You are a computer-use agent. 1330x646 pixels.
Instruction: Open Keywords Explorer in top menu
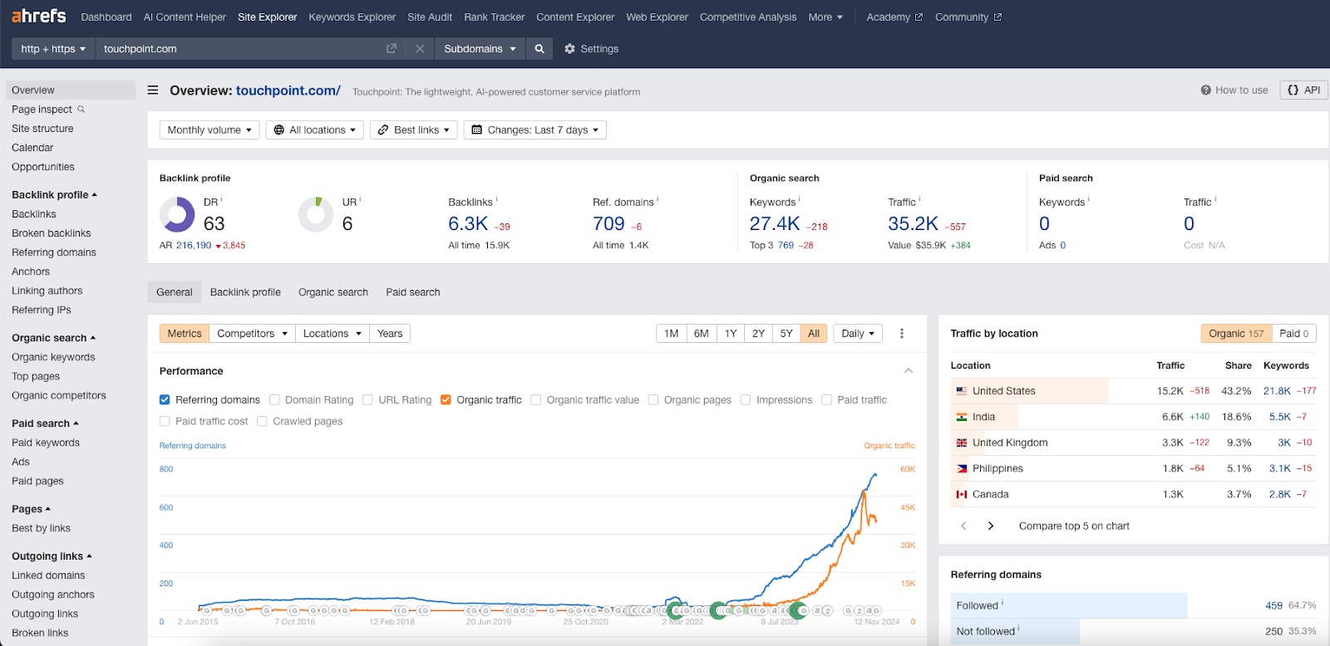click(352, 17)
